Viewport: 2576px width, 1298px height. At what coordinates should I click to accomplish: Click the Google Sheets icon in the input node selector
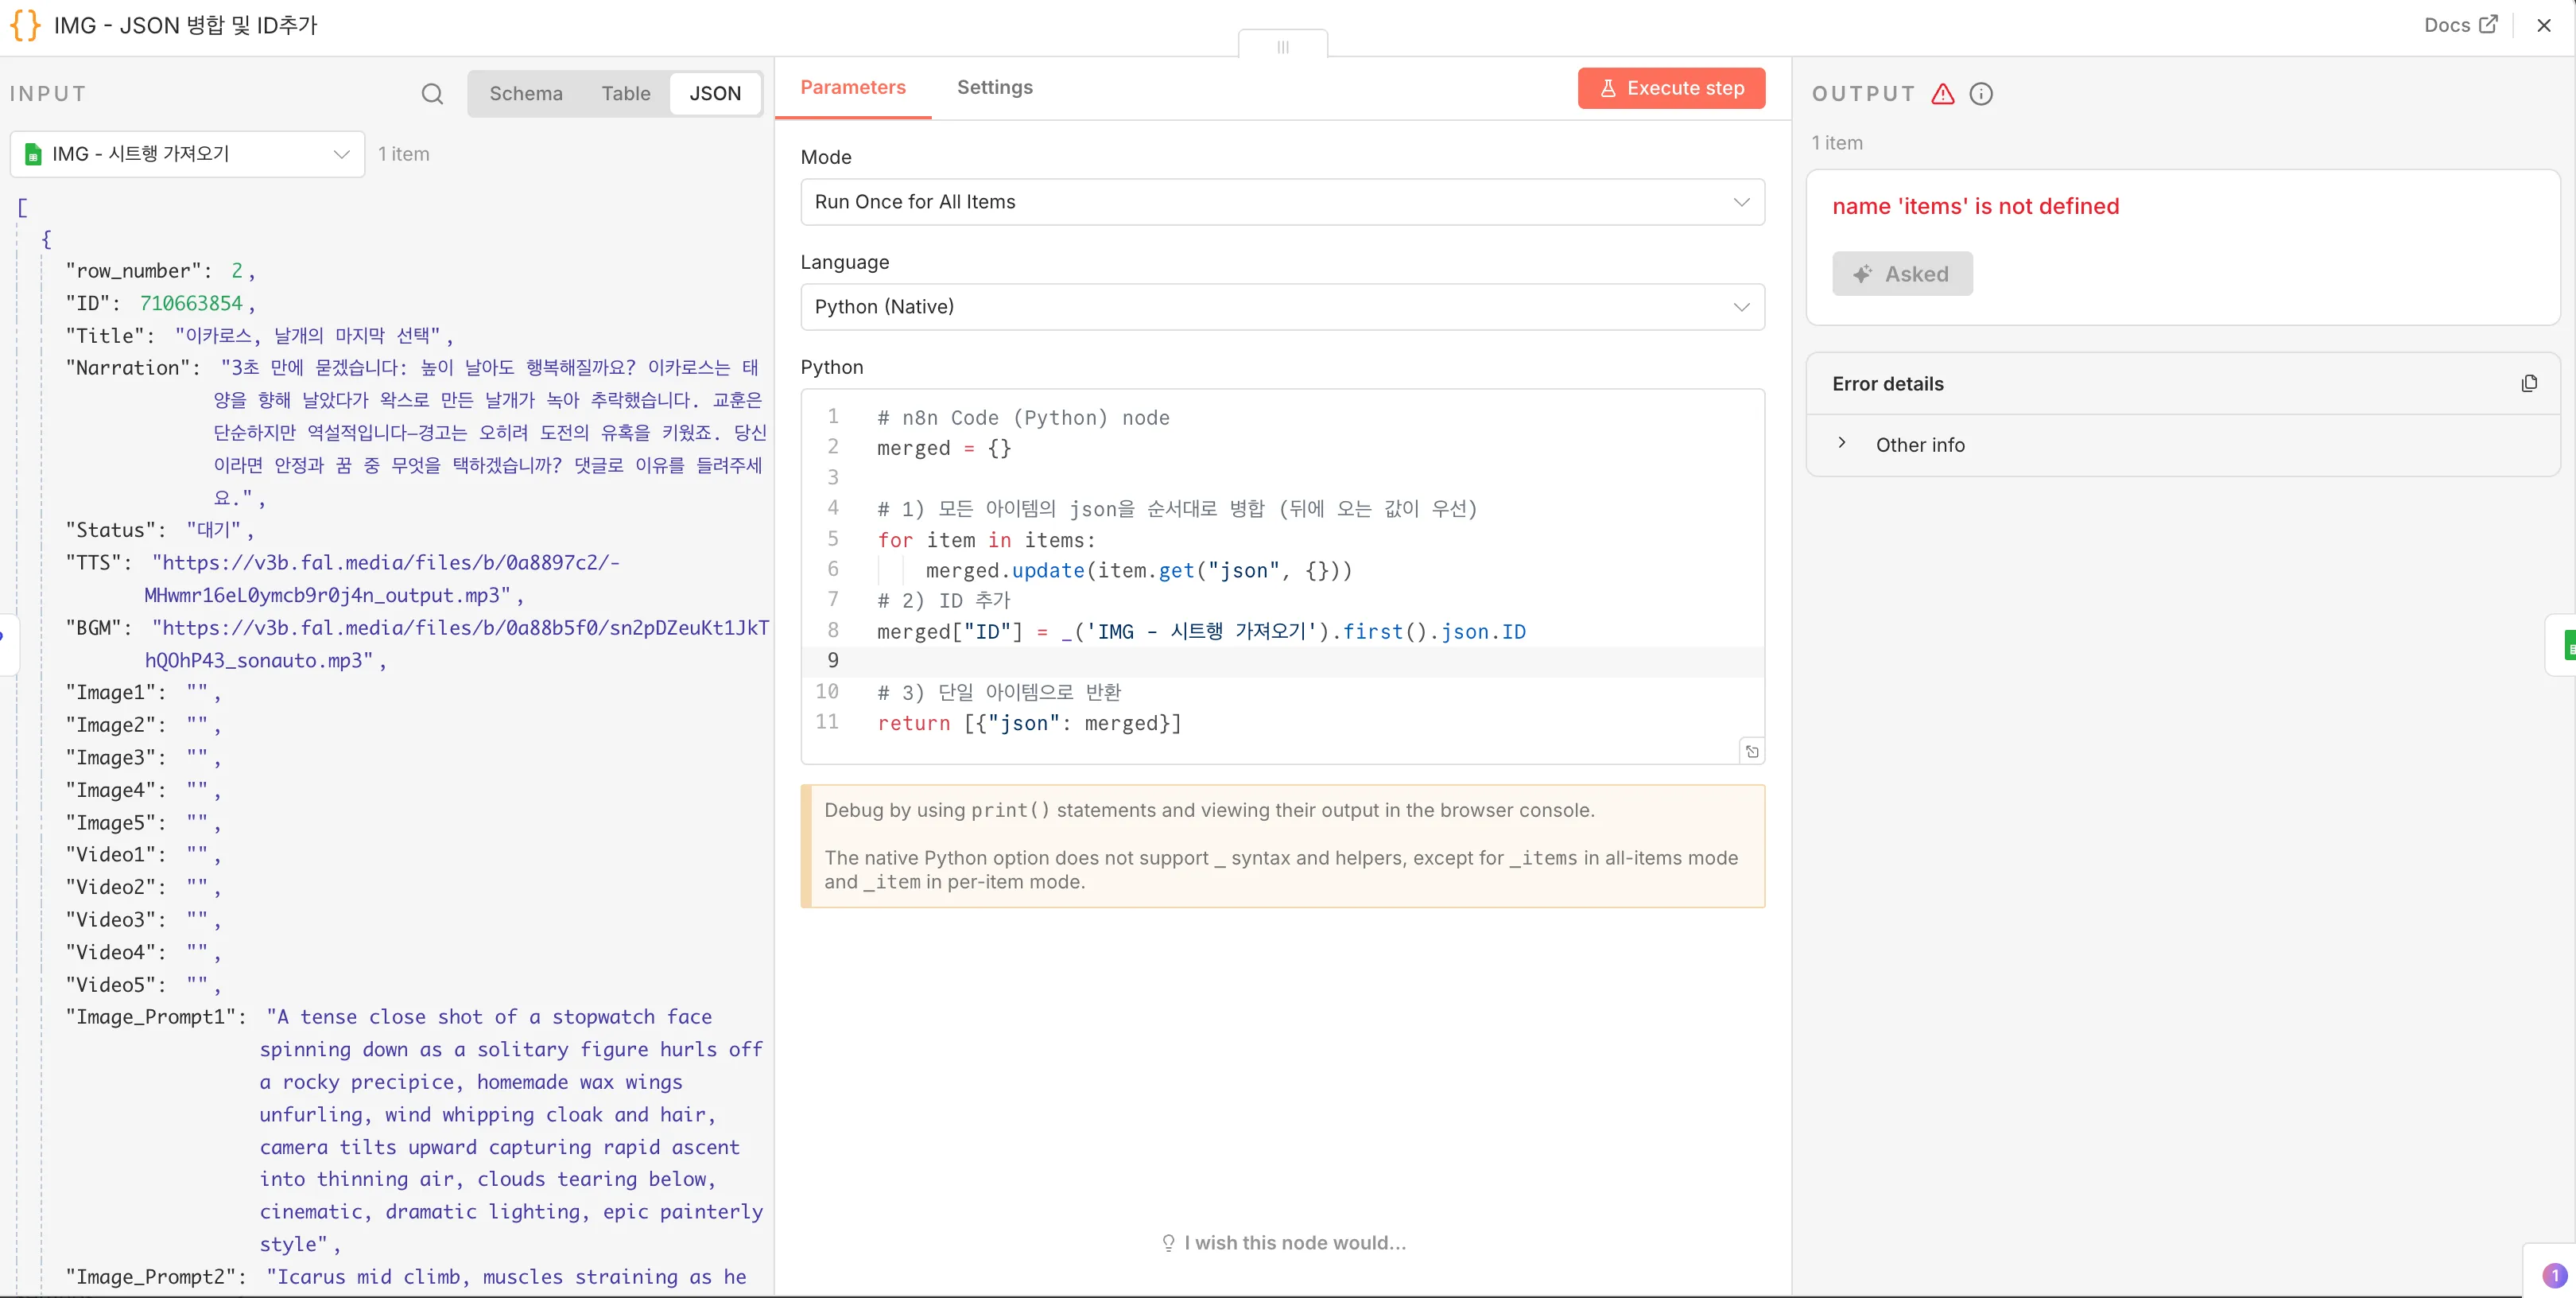(x=33, y=154)
